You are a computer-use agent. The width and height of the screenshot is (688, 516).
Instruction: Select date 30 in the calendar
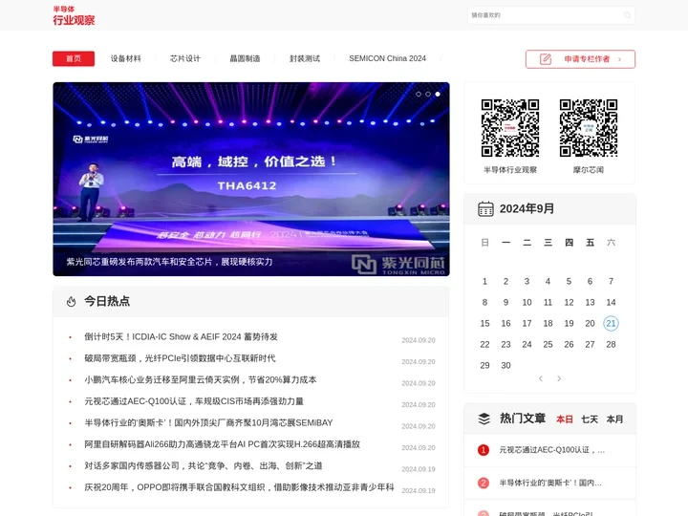505,365
